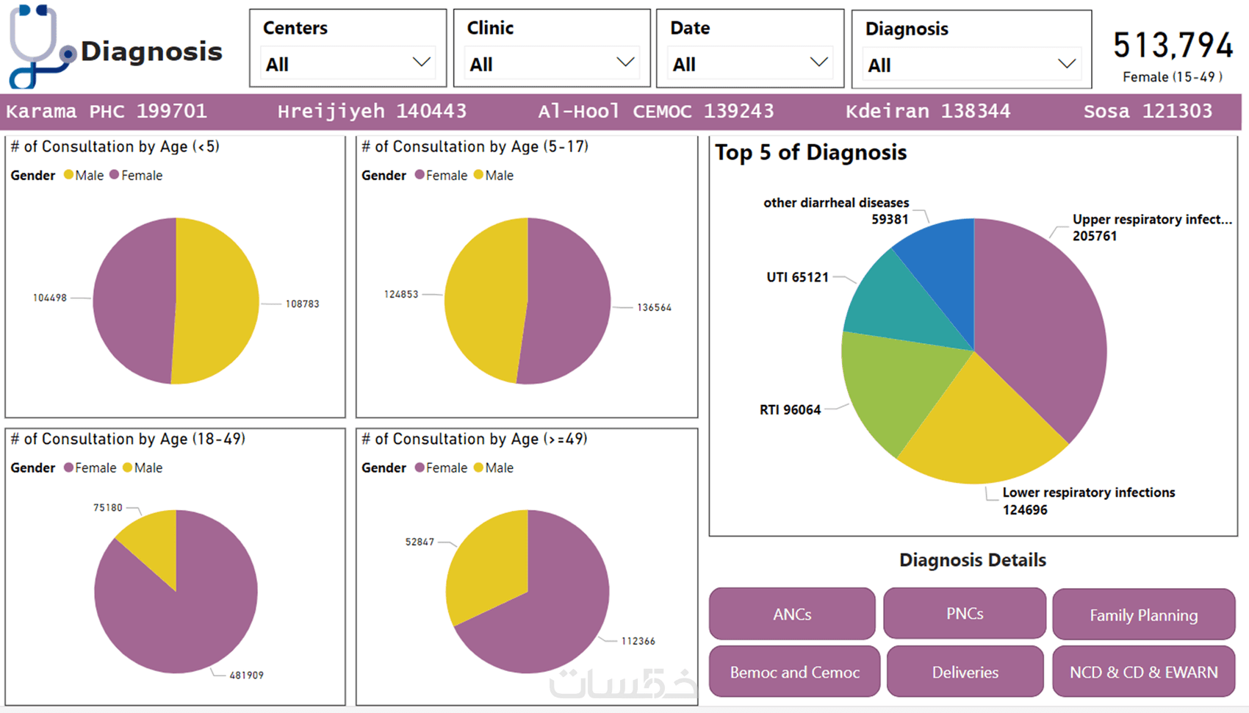Viewport: 1249px width, 713px height.
Task: Click Male legend marker in Age 18-49 chart
Action: [128, 467]
